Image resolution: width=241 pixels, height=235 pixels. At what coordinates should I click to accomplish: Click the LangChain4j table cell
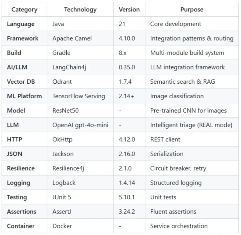point(71,67)
